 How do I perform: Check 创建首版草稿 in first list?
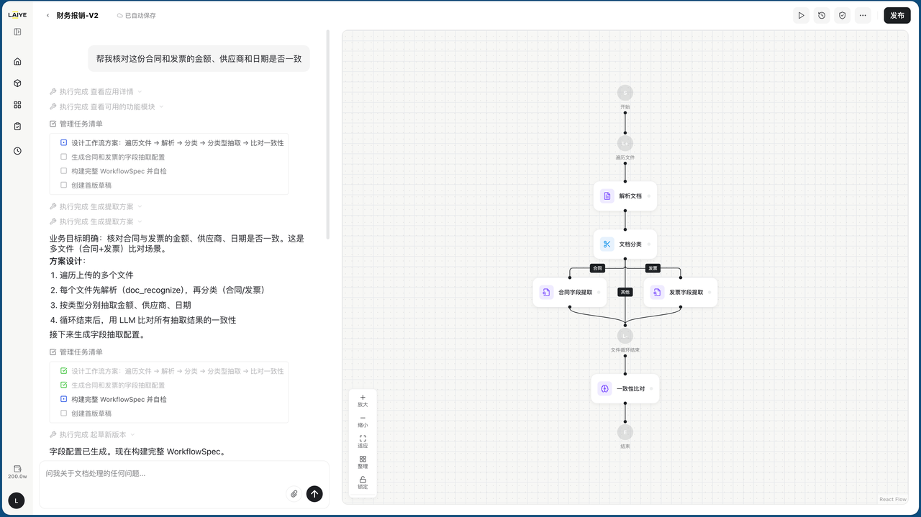click(64, 185)
